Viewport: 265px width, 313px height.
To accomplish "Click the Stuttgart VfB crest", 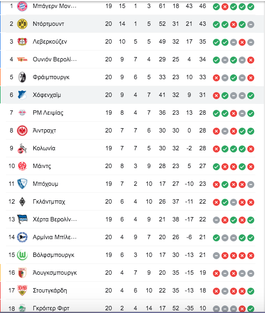I will tap(22, 290).
